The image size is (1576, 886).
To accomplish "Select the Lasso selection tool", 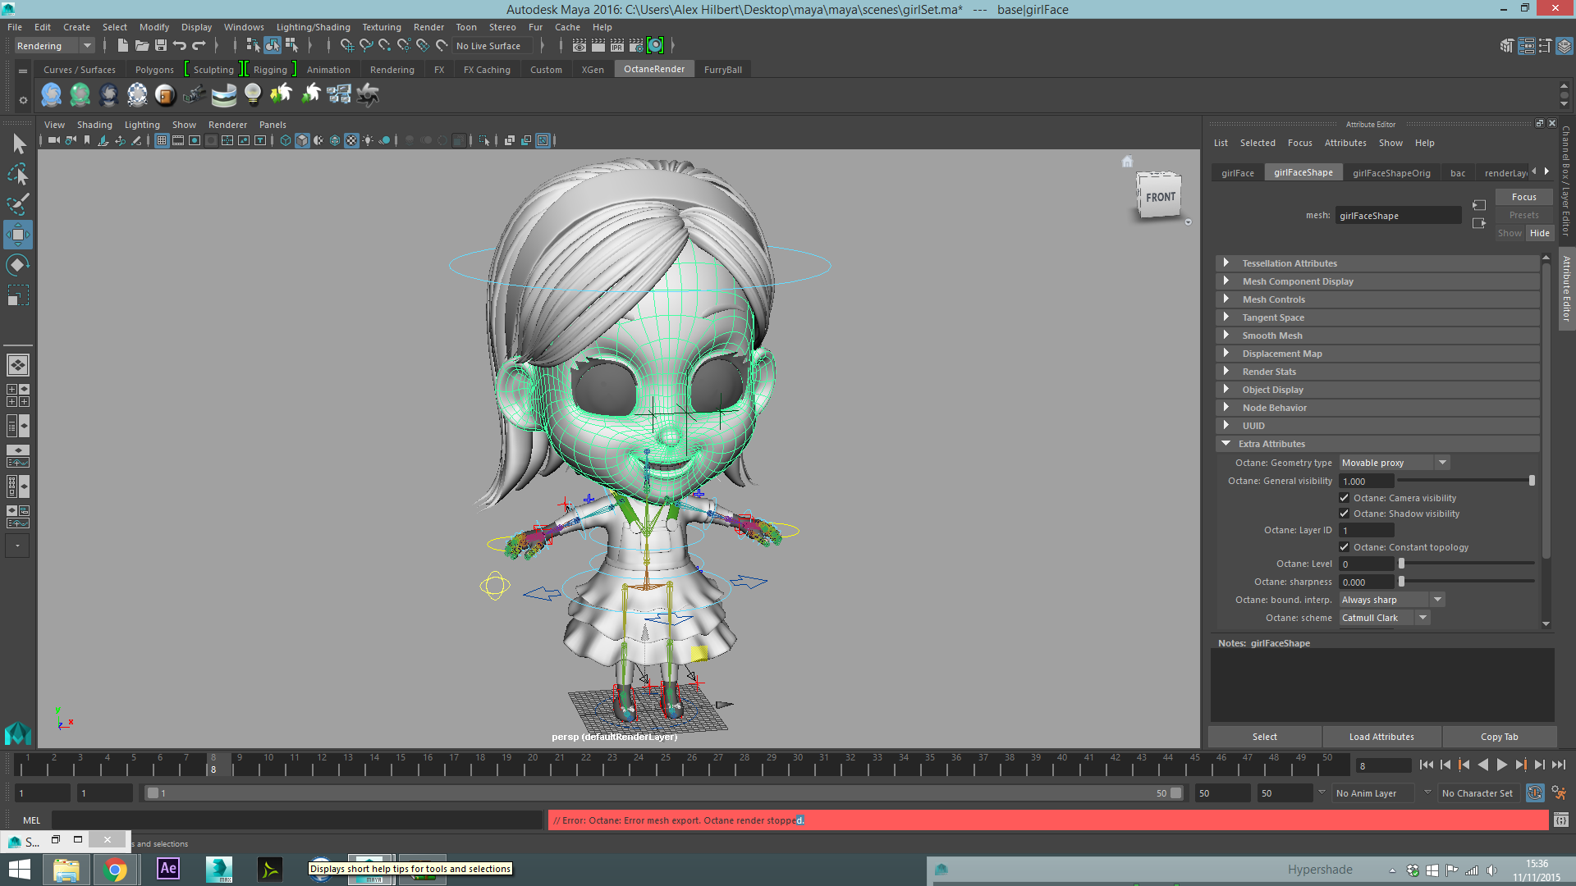I will coord(18,174).
